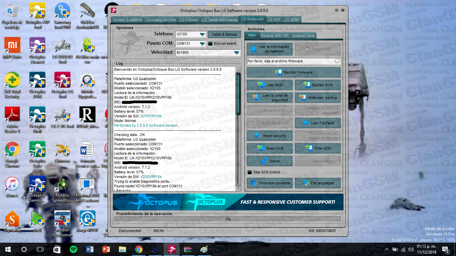The image size is (456, 256).
Task: Click the Leer NVM button
Action: pyautogui.click(x=270, y=85)
